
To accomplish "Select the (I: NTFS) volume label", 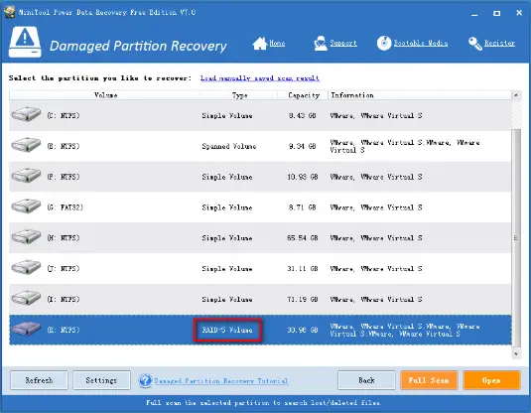I will pos(64,299).
